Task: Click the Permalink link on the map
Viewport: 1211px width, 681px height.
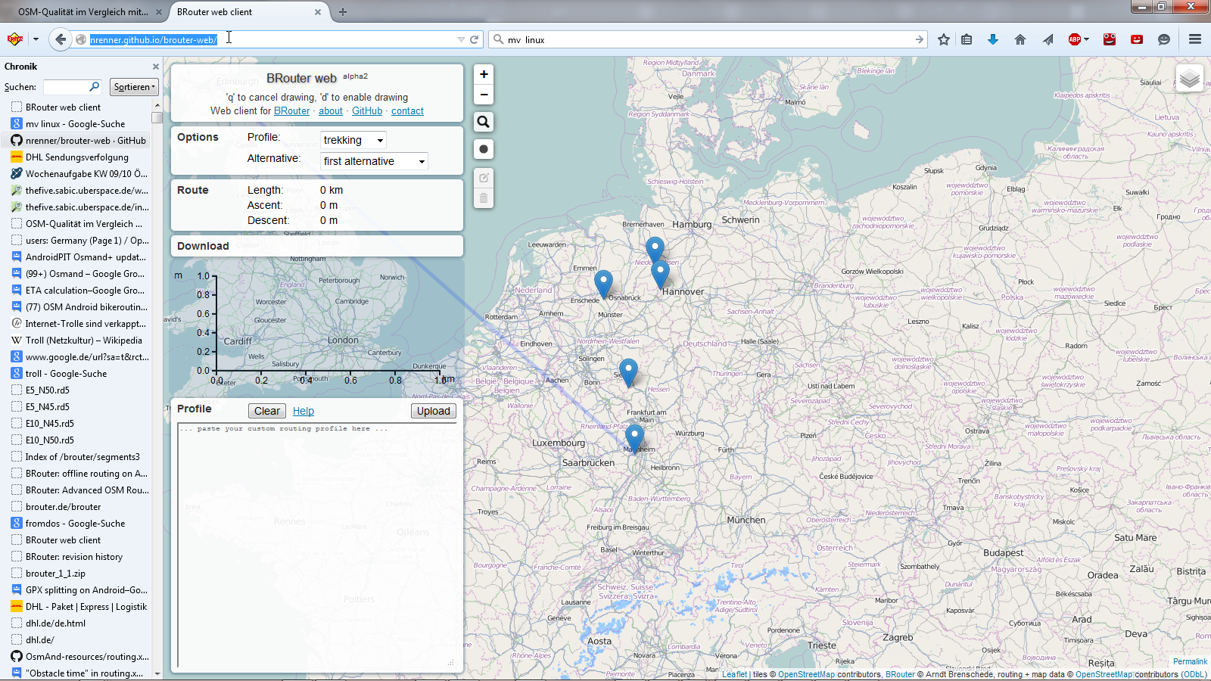Action: tap(1190, 661)
